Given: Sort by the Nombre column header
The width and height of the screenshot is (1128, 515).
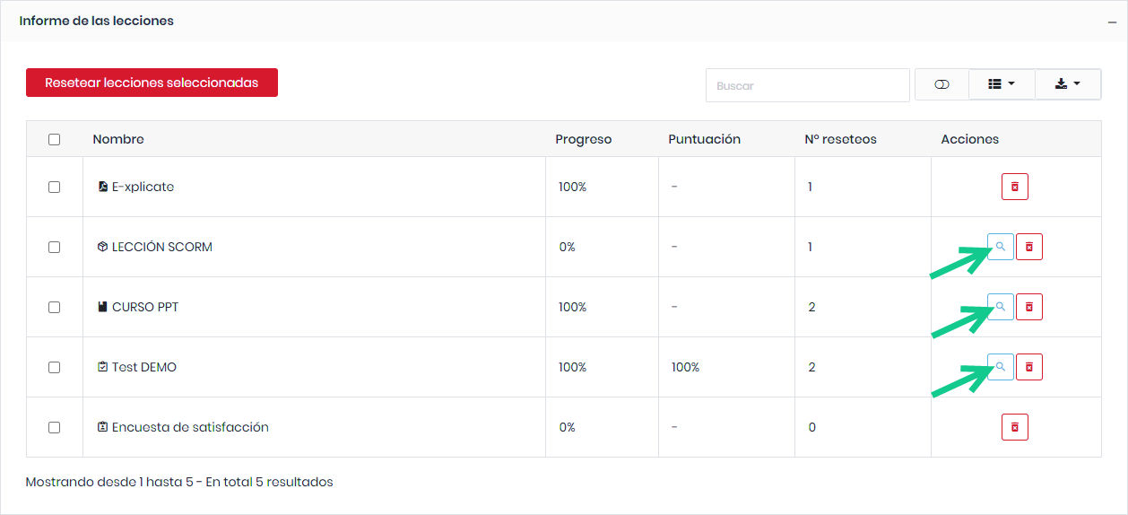Looking at the screenshot, I should pyautogui.click(x=118, y=139).
